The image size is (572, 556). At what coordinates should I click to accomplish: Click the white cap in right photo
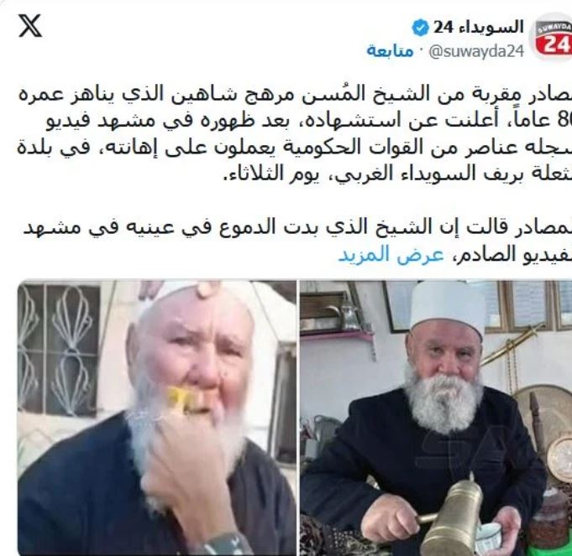coord(448,309)
